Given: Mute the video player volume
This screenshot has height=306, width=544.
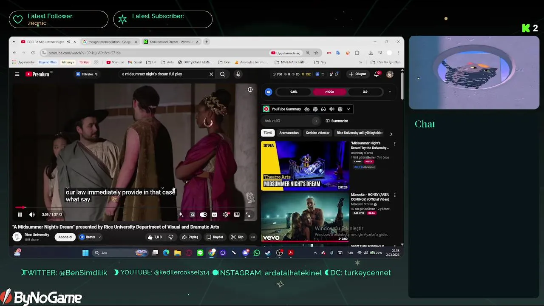Looking at the screenshot, I should pos(32,215).
